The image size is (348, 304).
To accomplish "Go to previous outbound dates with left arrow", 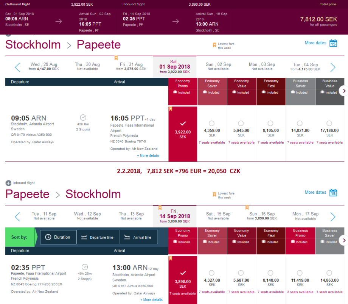I will point(17,67).
